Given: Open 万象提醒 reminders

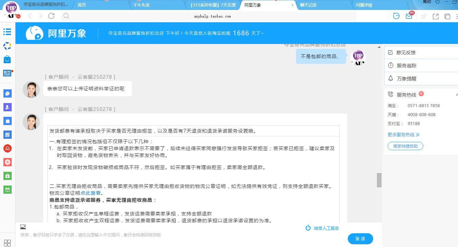Looking at the screenshot, I should coord(421,79).
